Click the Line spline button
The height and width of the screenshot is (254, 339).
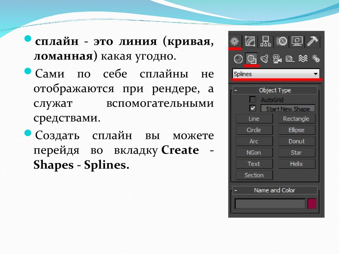[254, 119]
